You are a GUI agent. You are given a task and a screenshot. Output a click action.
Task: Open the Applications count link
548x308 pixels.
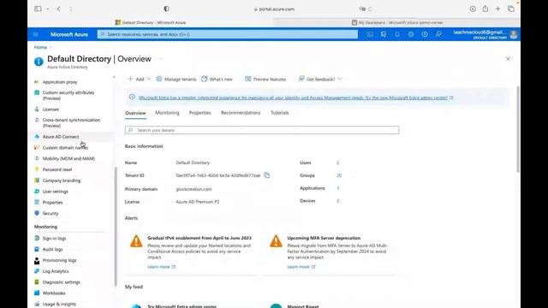coord(337,188)
